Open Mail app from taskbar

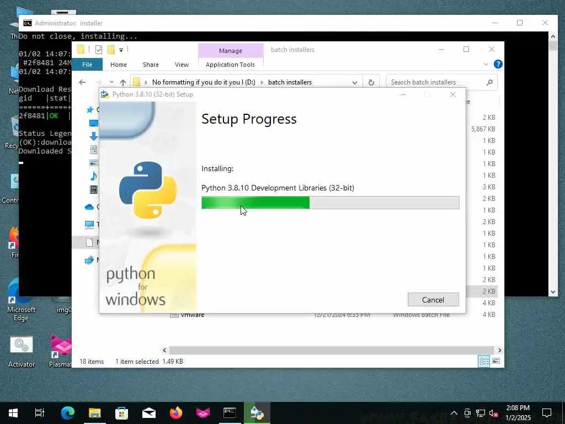coord(149,413)
